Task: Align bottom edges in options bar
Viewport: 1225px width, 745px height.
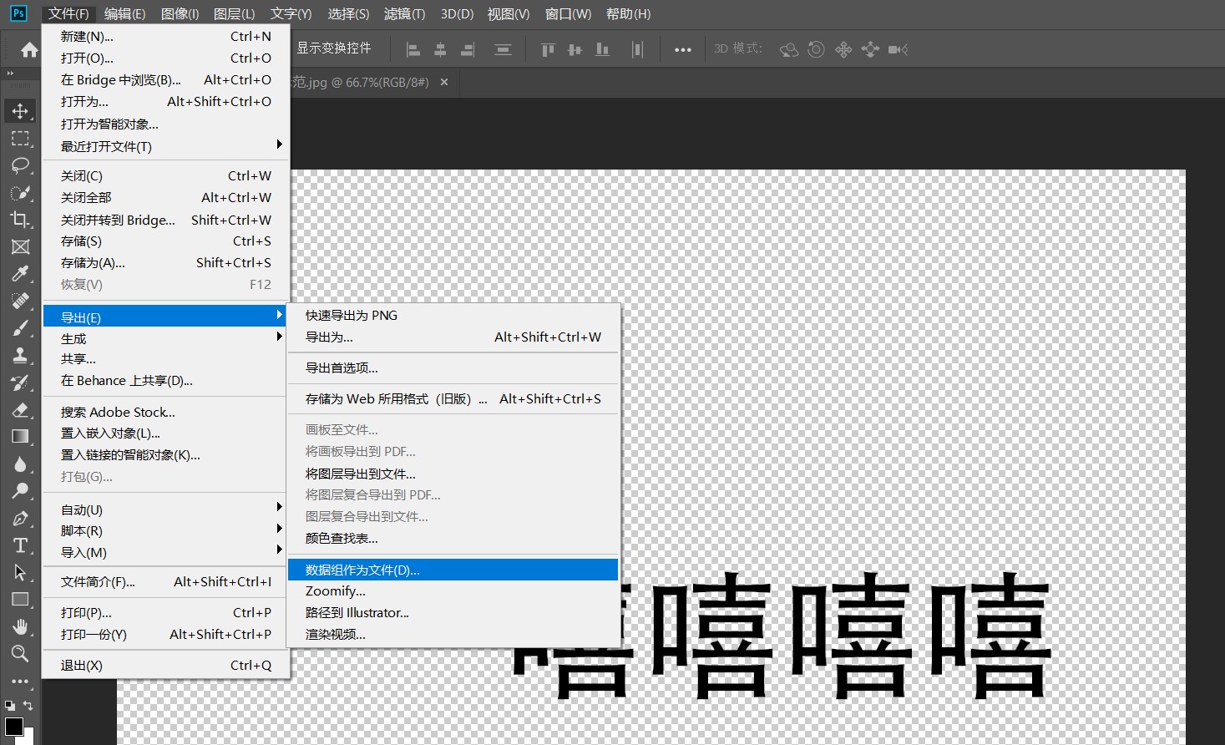Action: (x=602, y=50)
